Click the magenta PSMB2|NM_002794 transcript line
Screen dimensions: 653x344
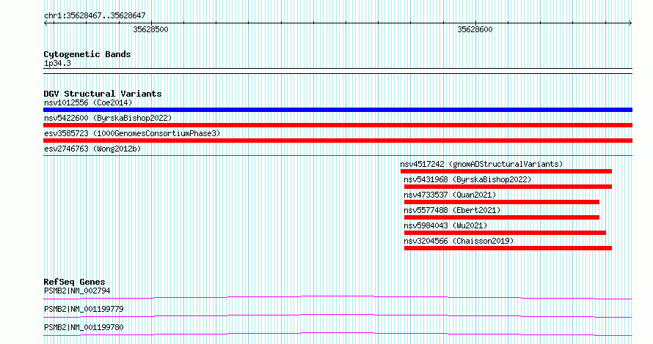[338, 297]
